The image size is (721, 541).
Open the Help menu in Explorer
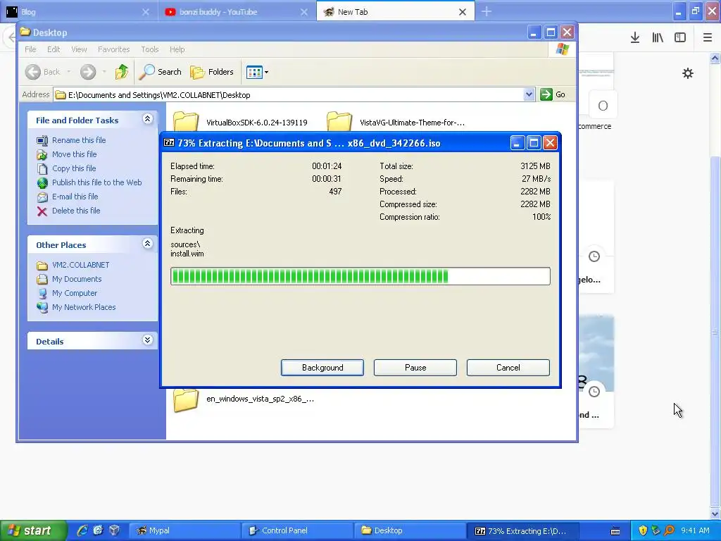point(177,49)
